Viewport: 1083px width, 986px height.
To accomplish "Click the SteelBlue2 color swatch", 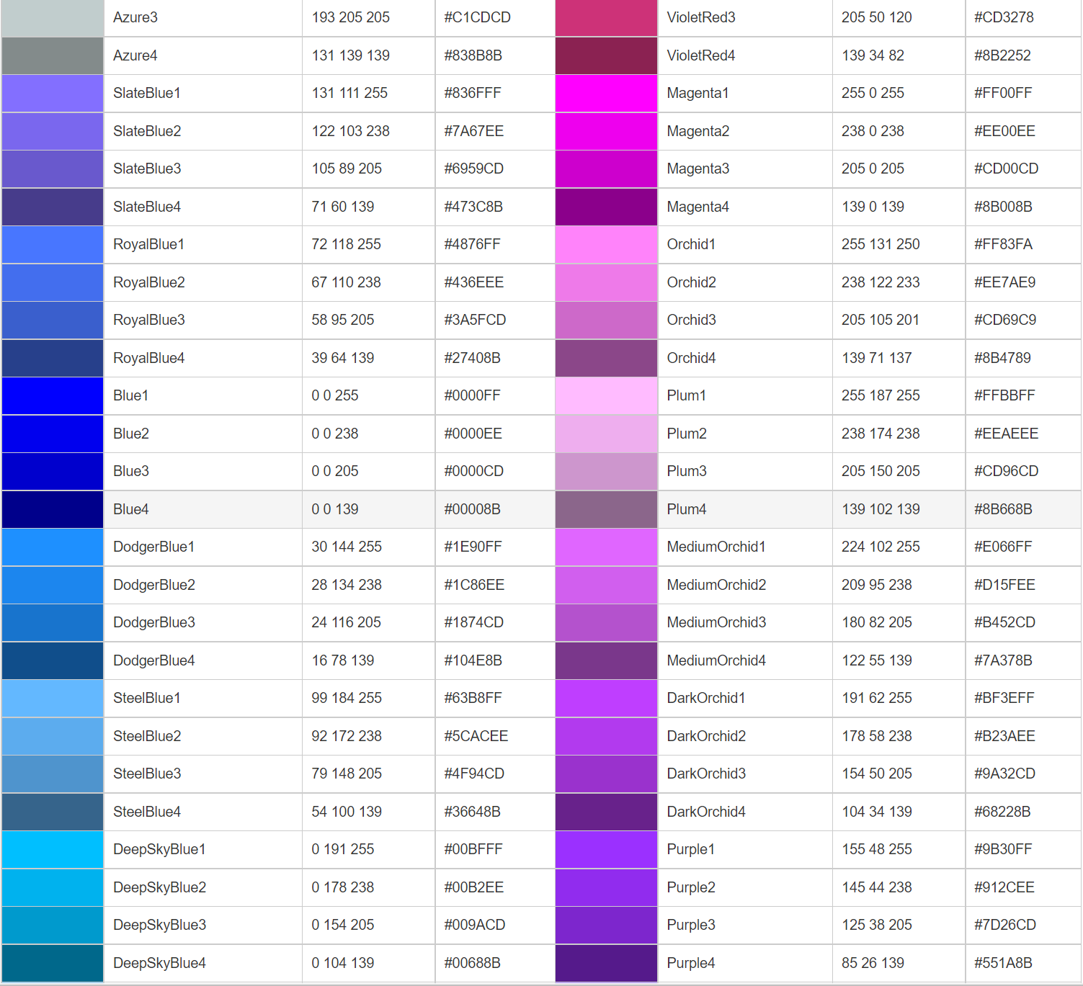I will click(x=52, y=736).
